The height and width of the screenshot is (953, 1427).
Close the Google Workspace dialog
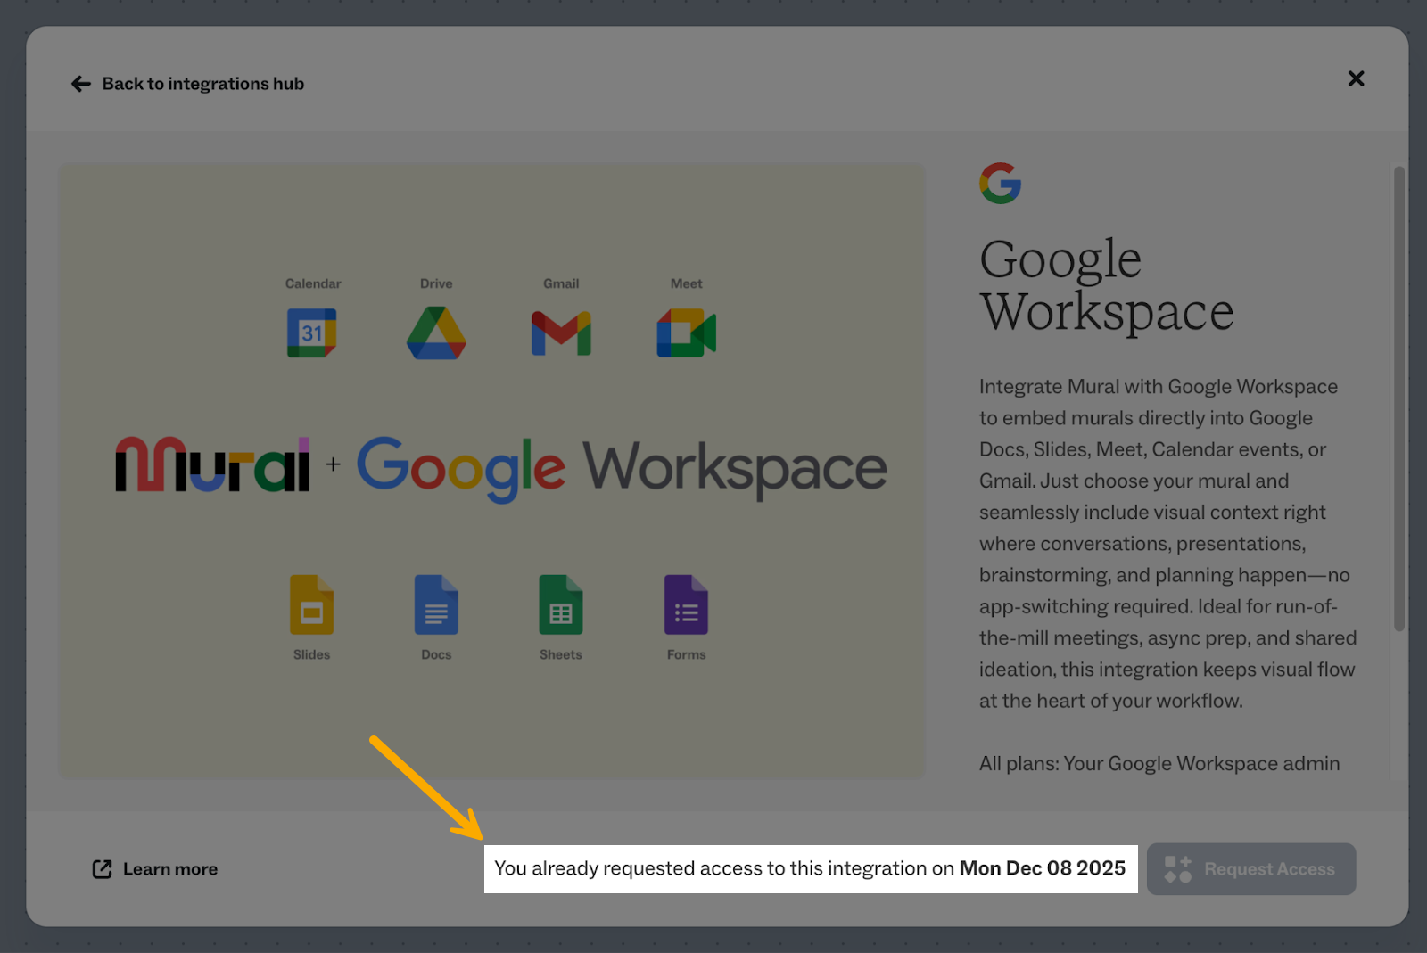tap(1356, 78)
